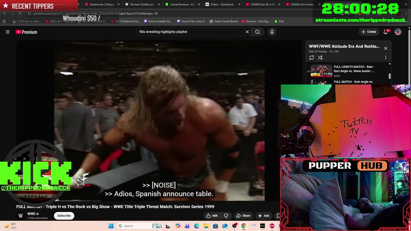Like the video (68K)
This screenshot has height=231, width=411.
212,216
